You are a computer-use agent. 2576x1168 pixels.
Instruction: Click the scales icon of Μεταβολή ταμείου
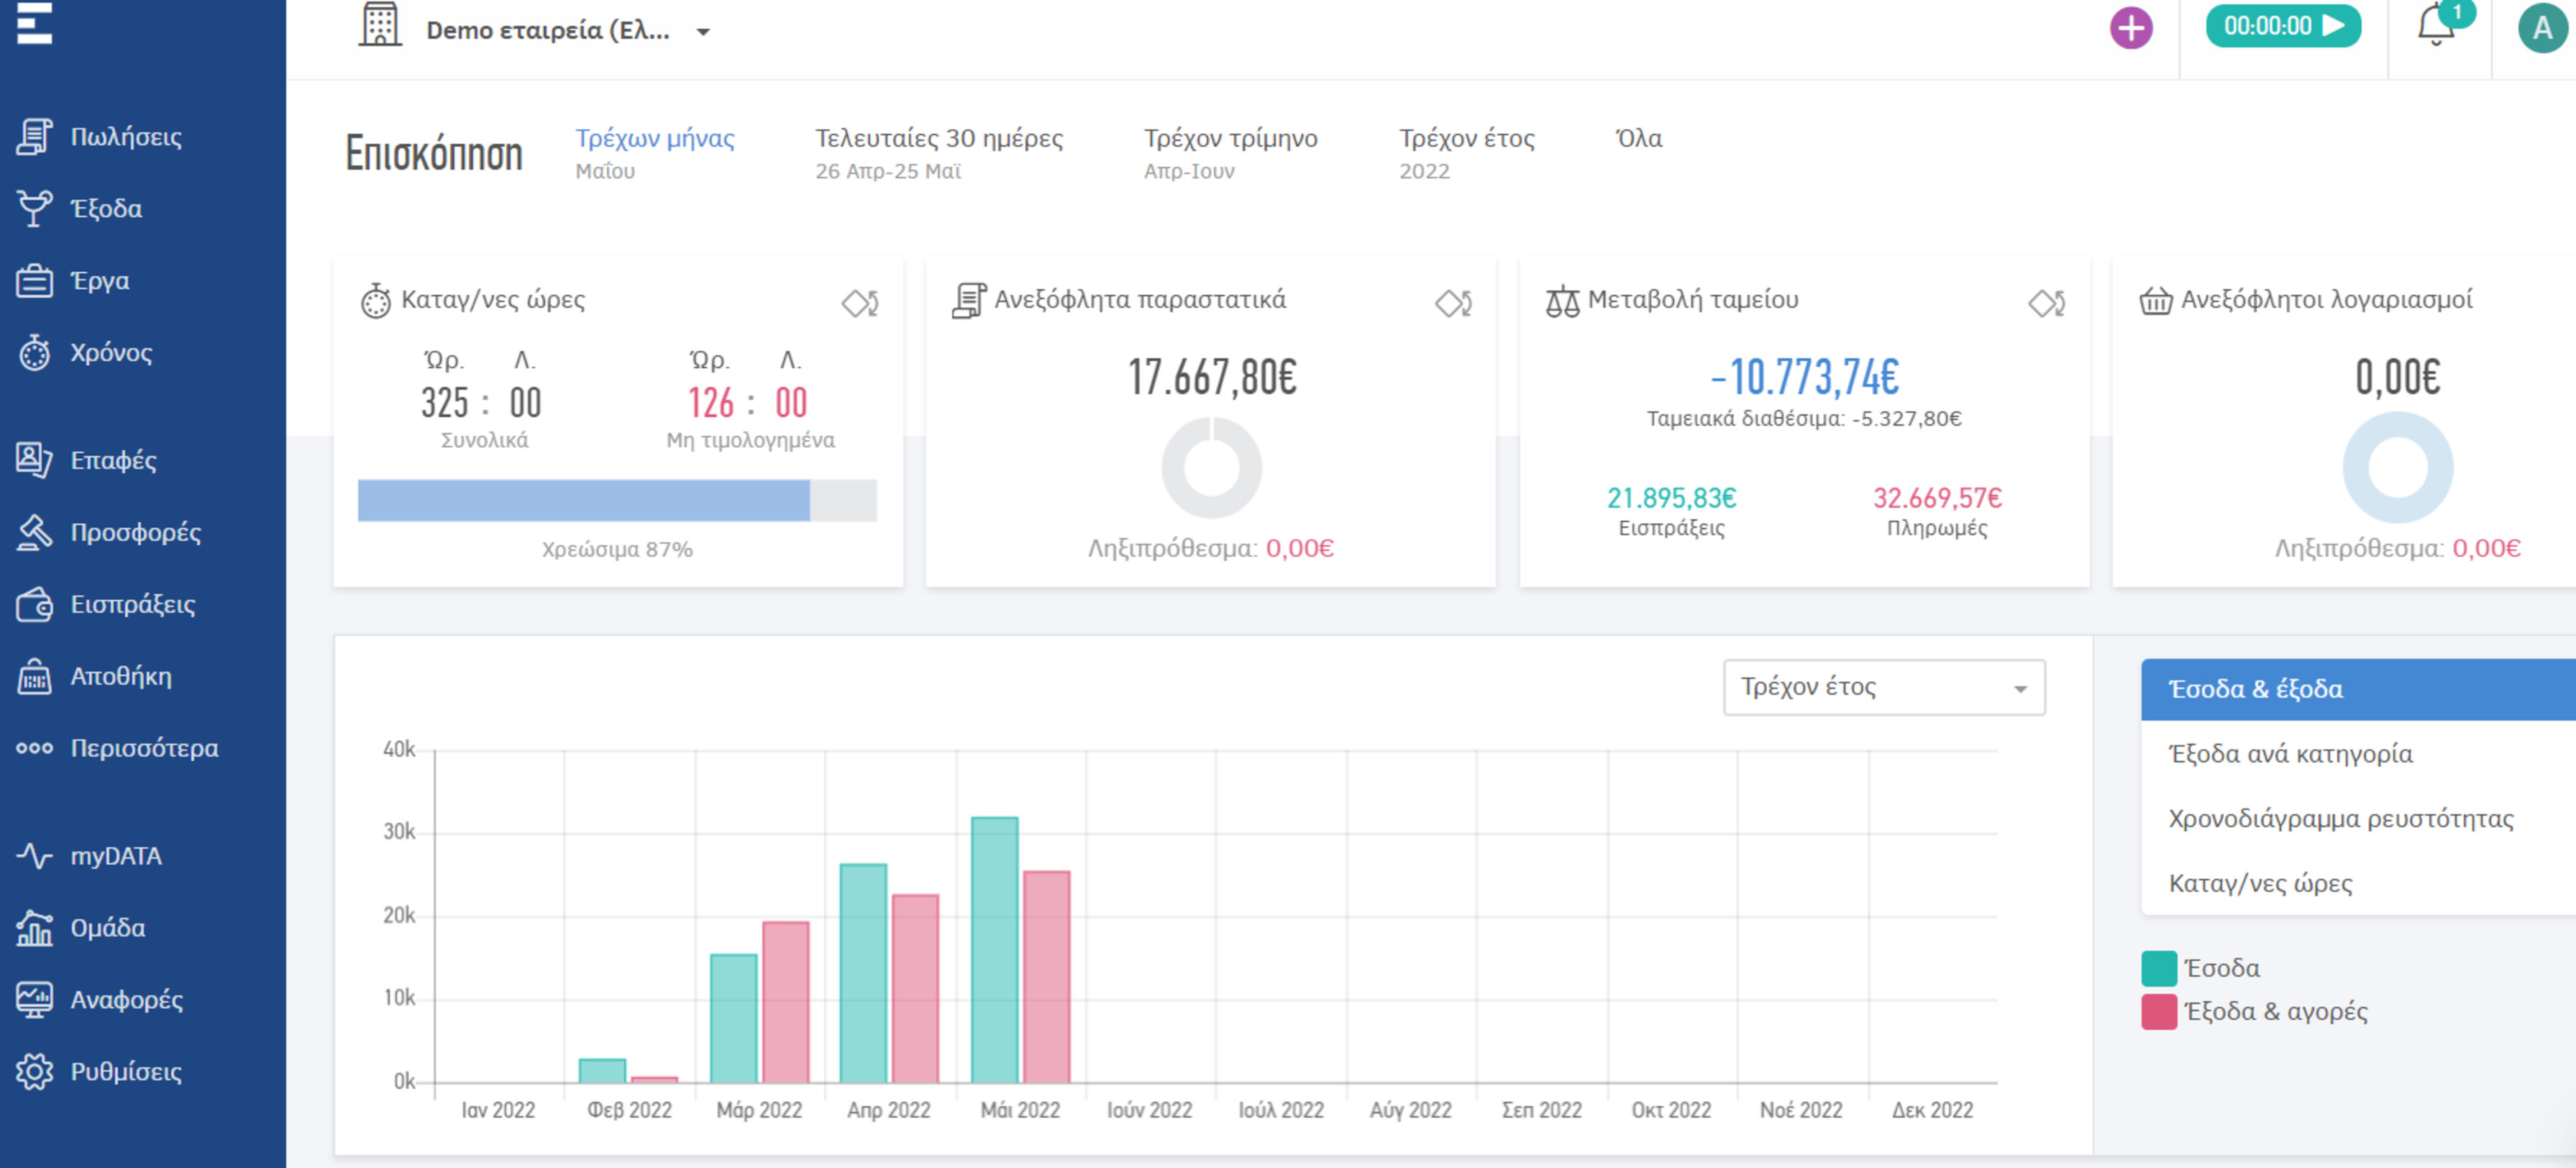click(1562, 301)
